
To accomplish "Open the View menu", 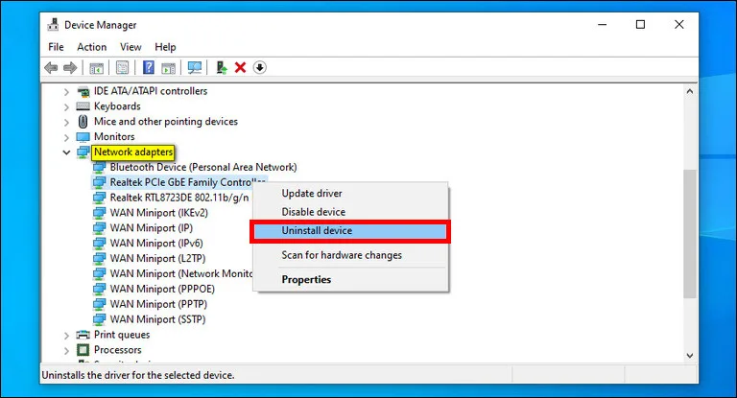I will [131, 47].
